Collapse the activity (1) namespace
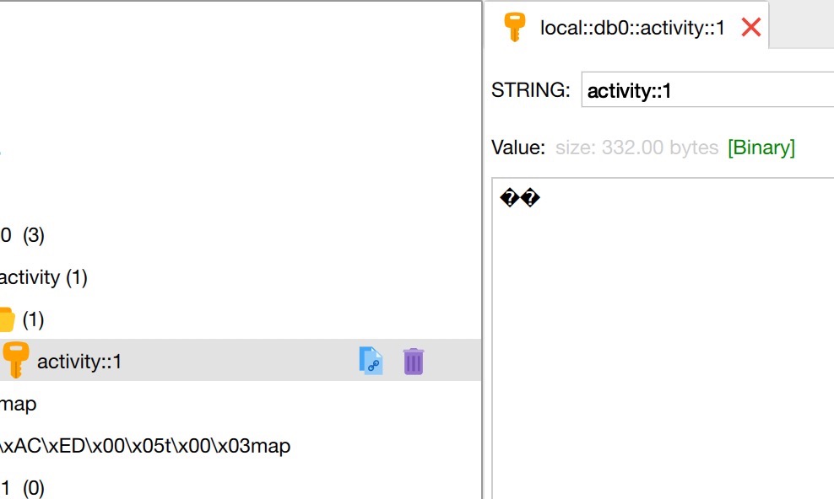This screenshot has width=834, height=499. click(44, 277)
